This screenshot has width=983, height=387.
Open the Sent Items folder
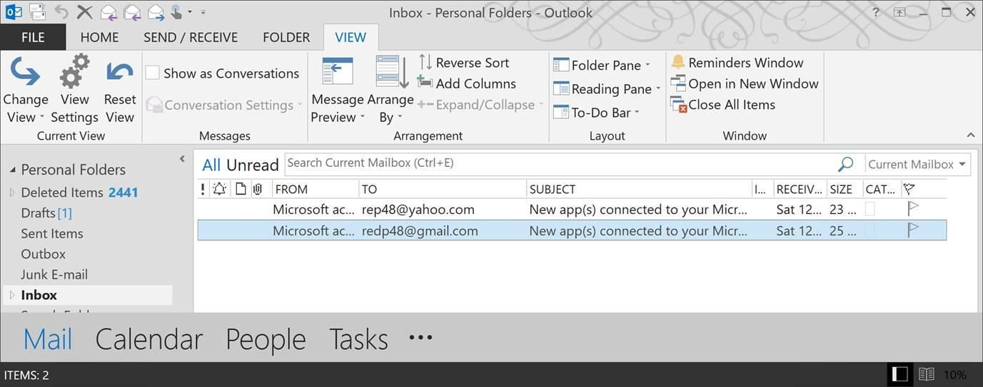point(52,234)
